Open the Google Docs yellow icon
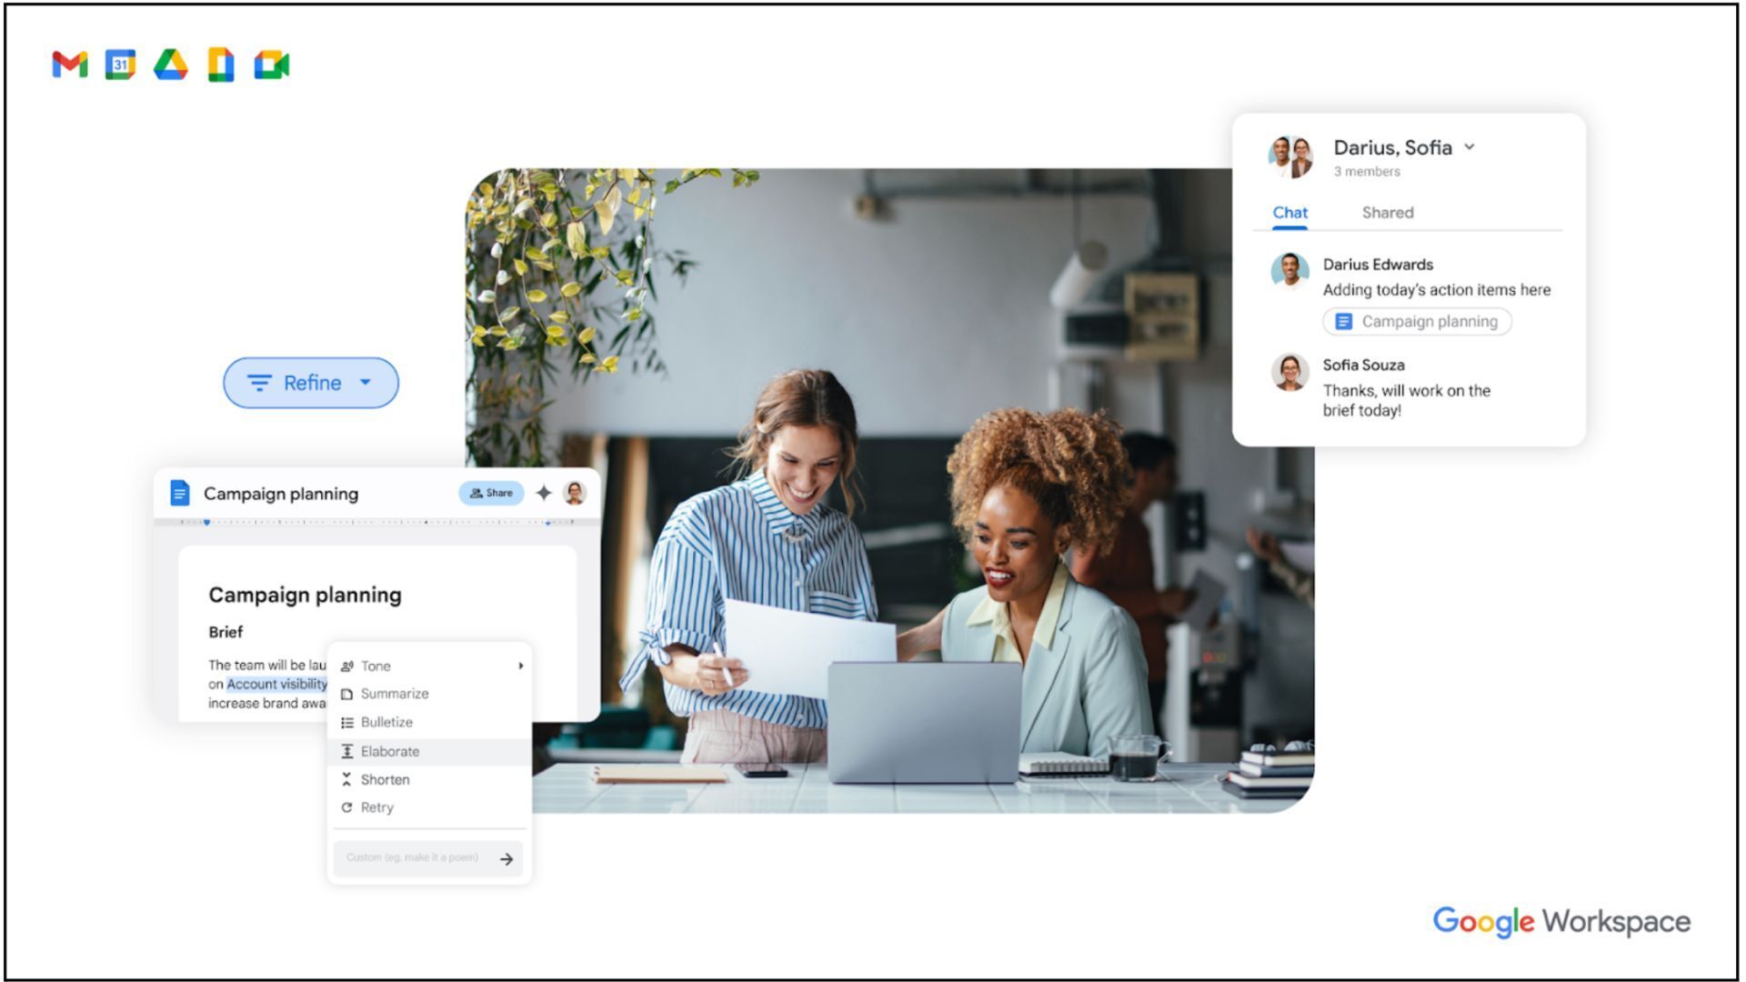The image size is (1746, 982). pyautogui.click(x=221, y=65)
